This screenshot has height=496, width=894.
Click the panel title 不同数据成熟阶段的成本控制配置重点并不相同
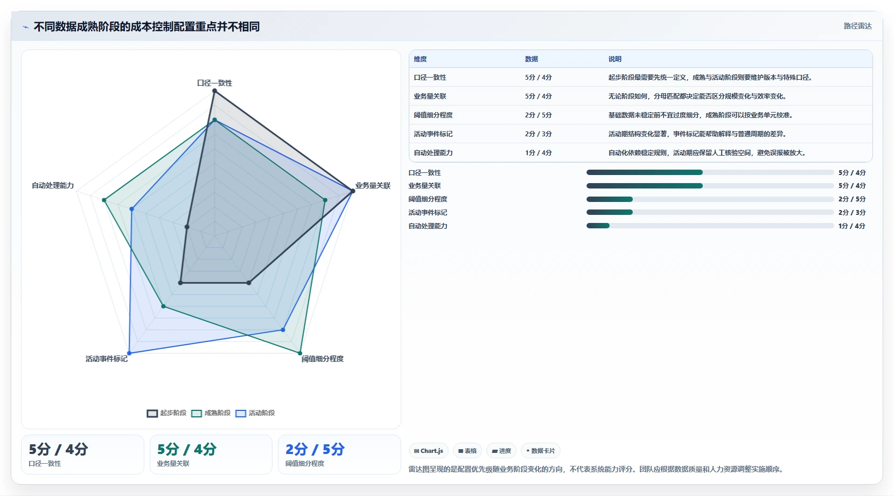146,26
